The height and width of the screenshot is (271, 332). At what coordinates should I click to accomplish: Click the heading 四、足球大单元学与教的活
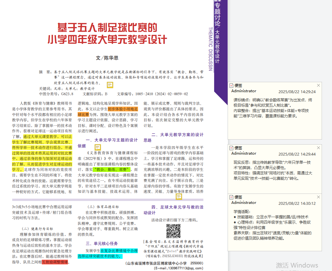pos(177,207)
